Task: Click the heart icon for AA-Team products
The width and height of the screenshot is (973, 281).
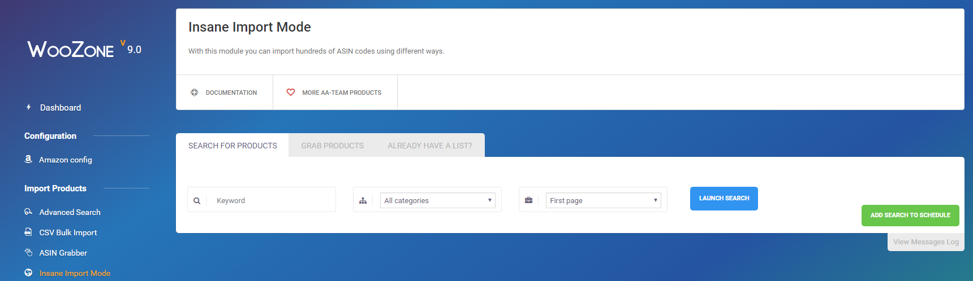Action: point(291,93)
